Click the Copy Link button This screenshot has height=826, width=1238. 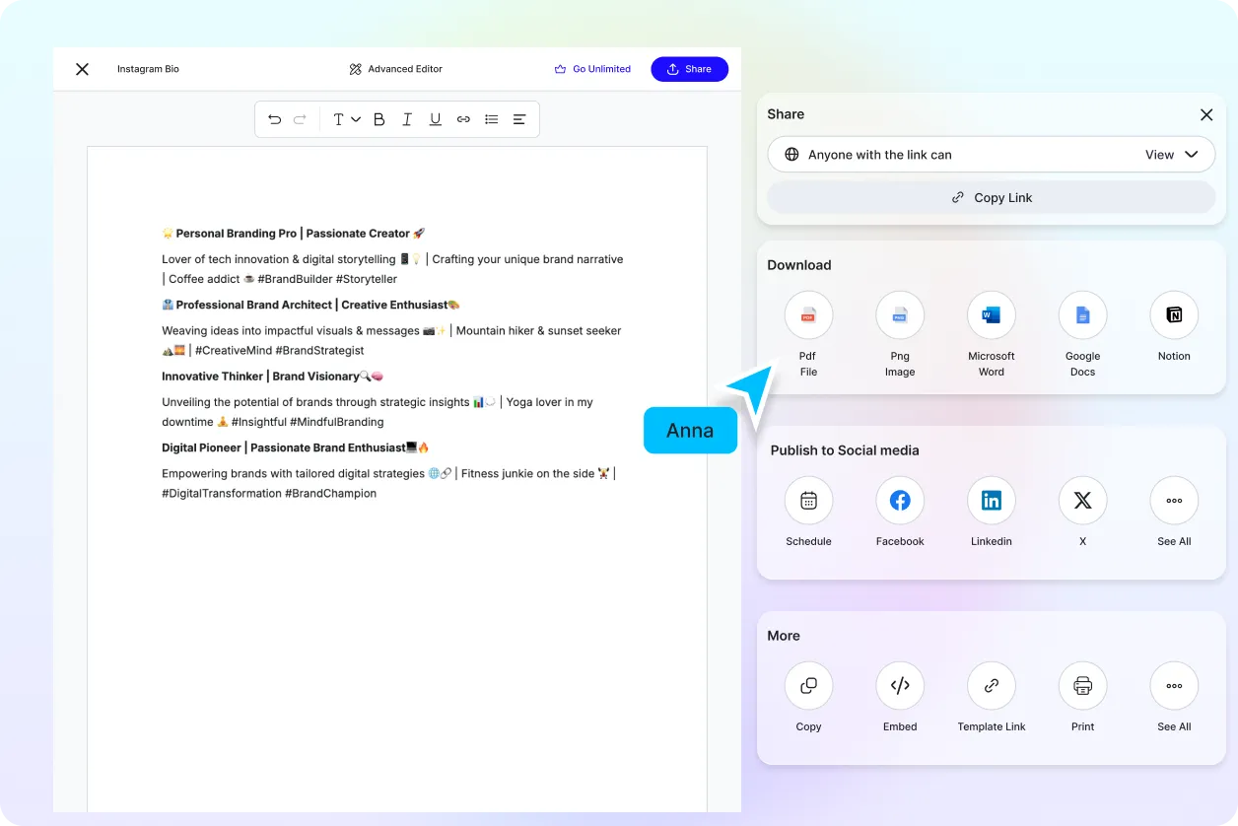point(991,197)
